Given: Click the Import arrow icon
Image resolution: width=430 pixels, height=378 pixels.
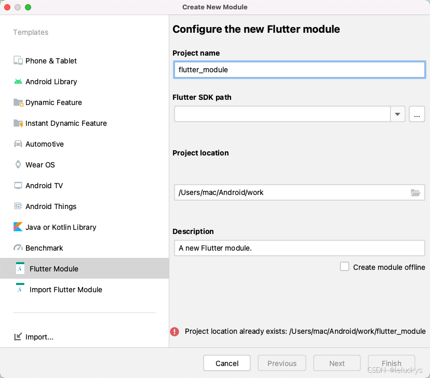Looking at the screenshot, I should tap(18, 336).
